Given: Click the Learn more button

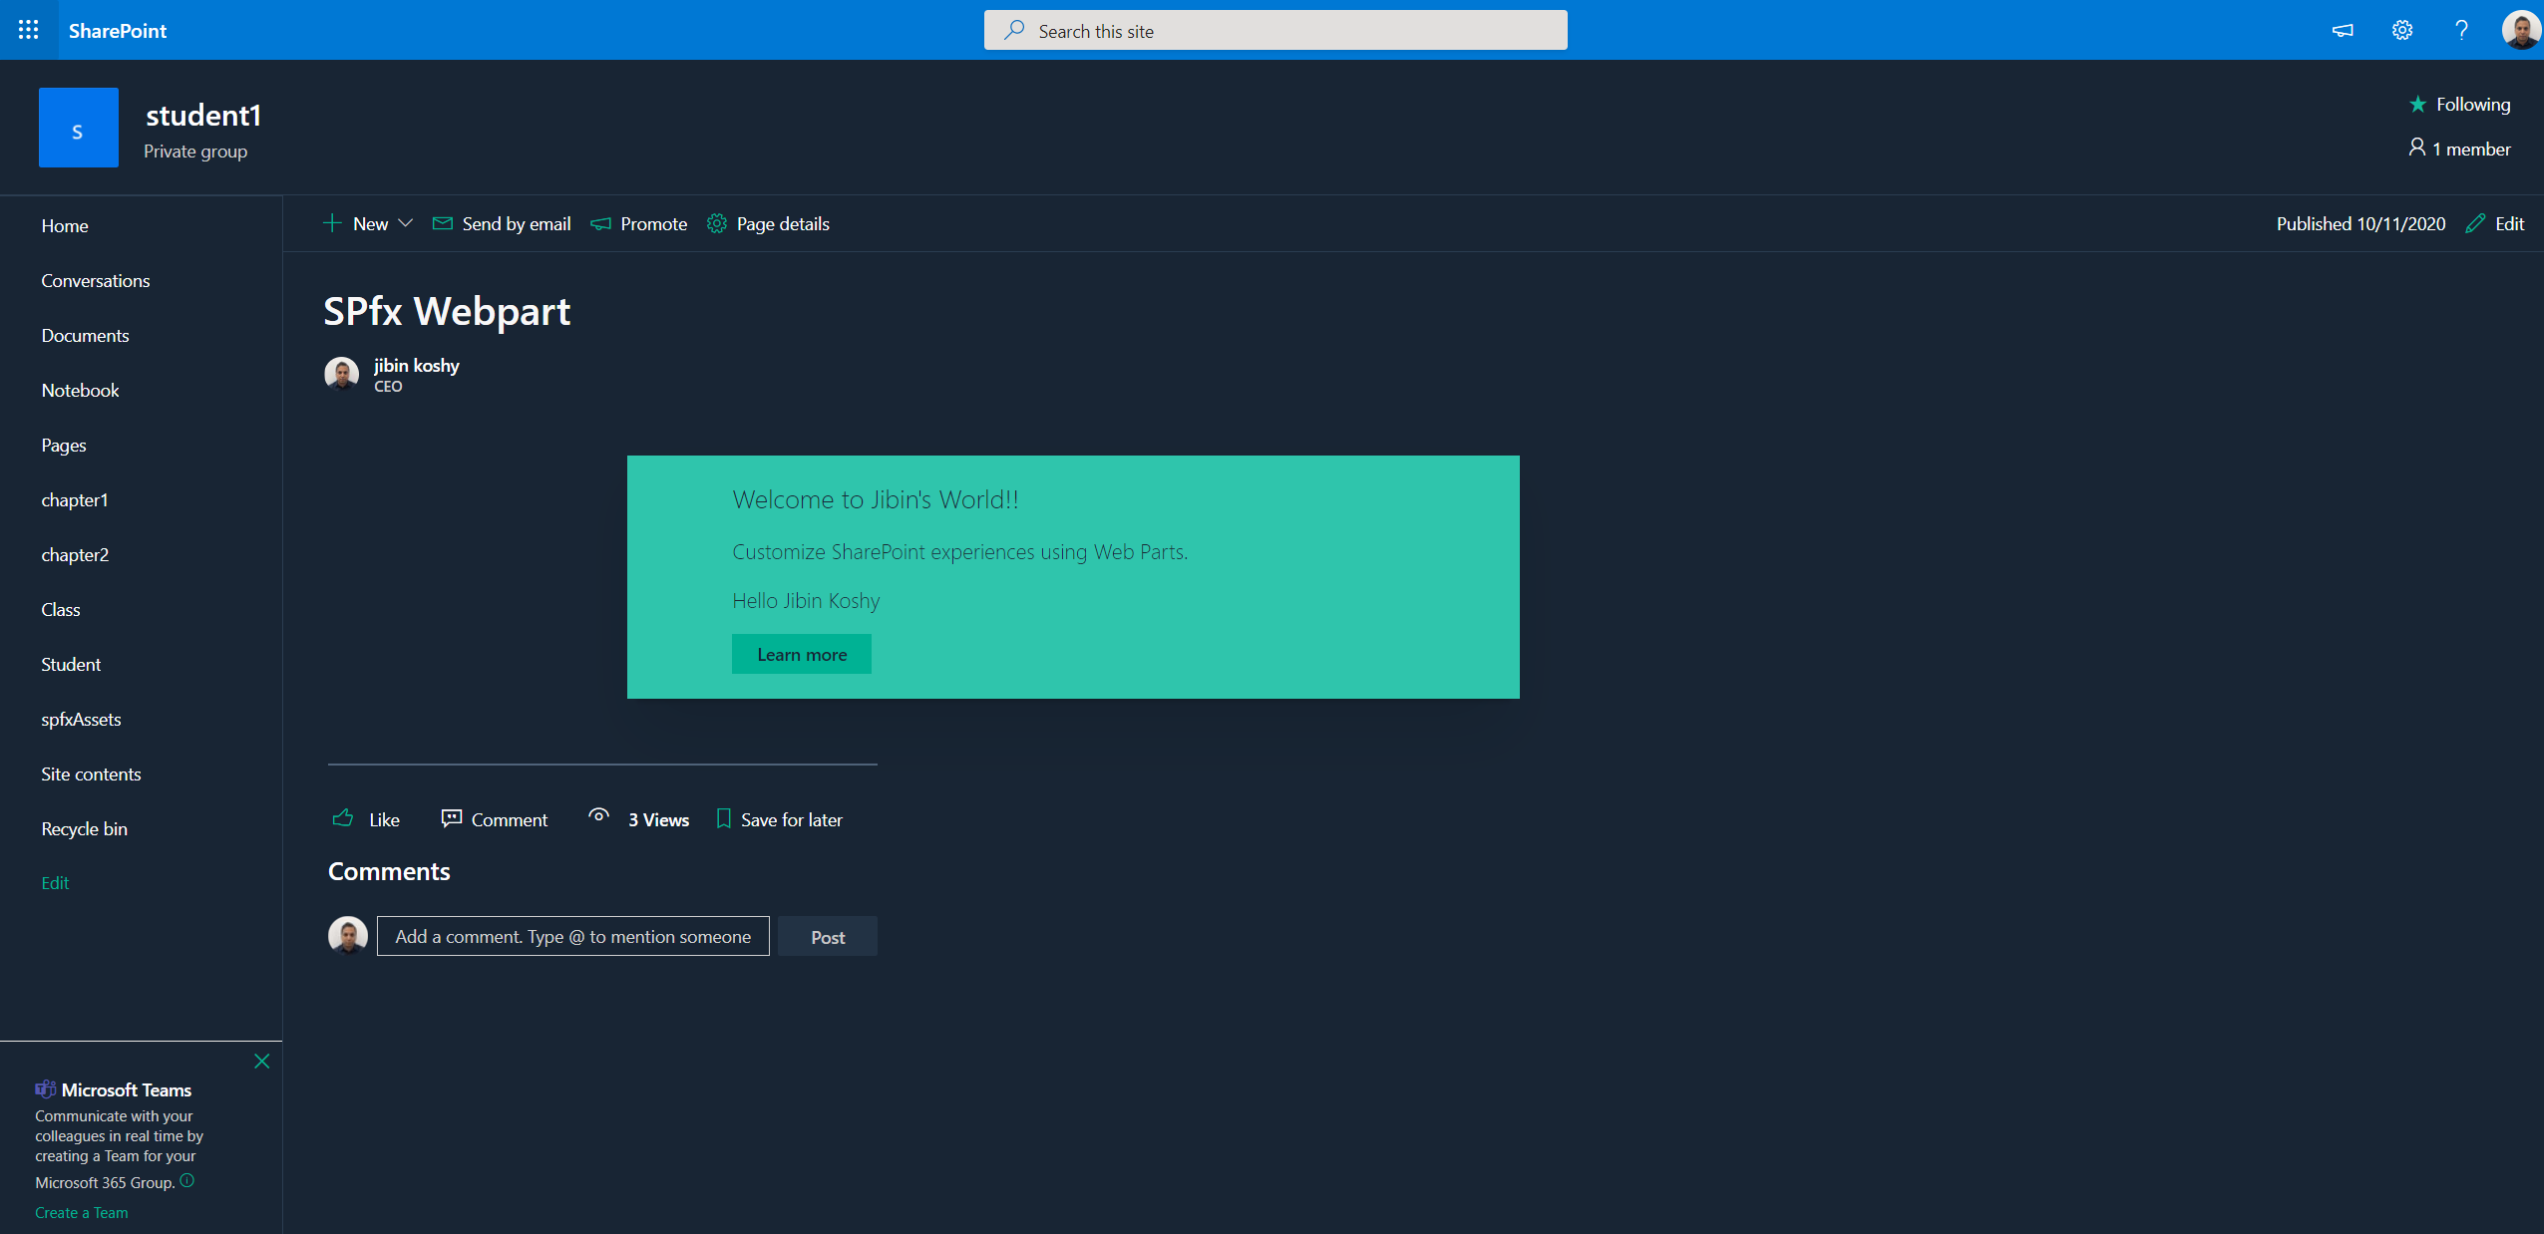Looking at the screenshot, I should (x=801, y=654).
